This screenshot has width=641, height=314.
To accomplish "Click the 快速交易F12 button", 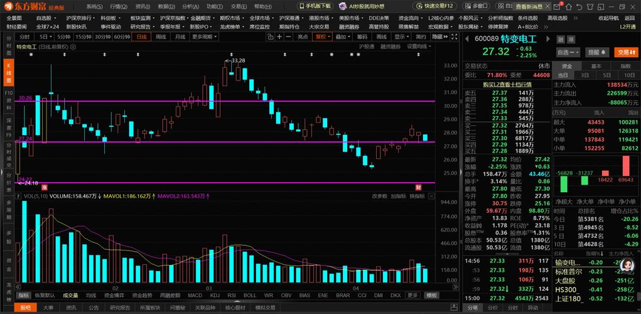I will tap(434, 6).
